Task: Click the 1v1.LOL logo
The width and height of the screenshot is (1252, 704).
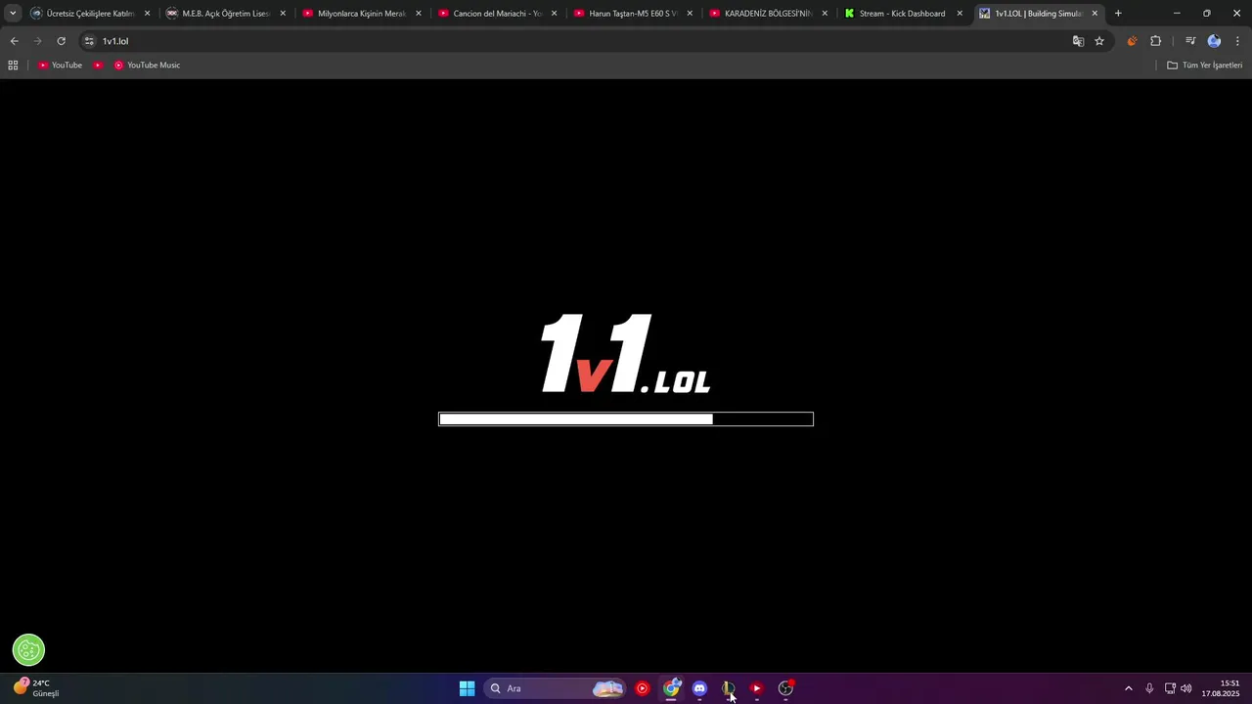Action: click(x=626, y=354)
